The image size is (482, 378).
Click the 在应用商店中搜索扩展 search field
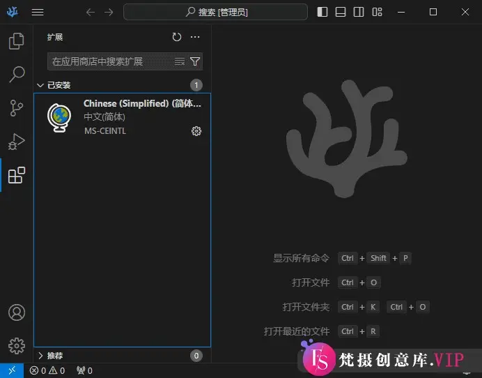point(125,61)
